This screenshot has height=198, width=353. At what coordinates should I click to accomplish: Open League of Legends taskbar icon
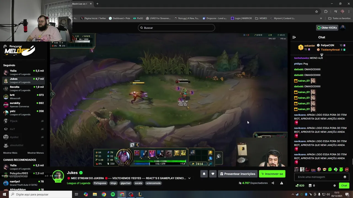(140, 194)
